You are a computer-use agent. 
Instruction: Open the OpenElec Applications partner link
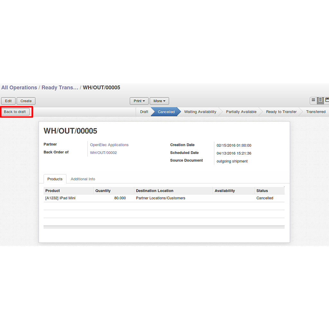pos(109,145)
